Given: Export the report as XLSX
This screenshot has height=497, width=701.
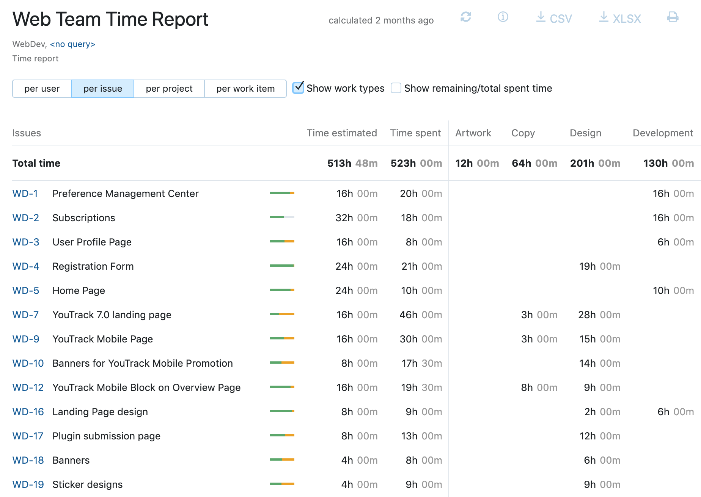Looking at the screenshot, I should [620, 18].
